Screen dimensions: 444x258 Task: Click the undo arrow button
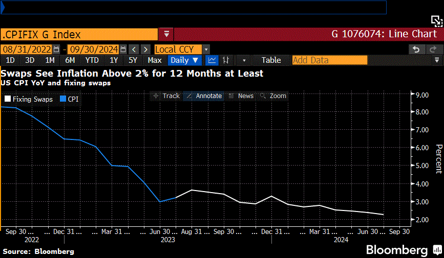(416, 50)
